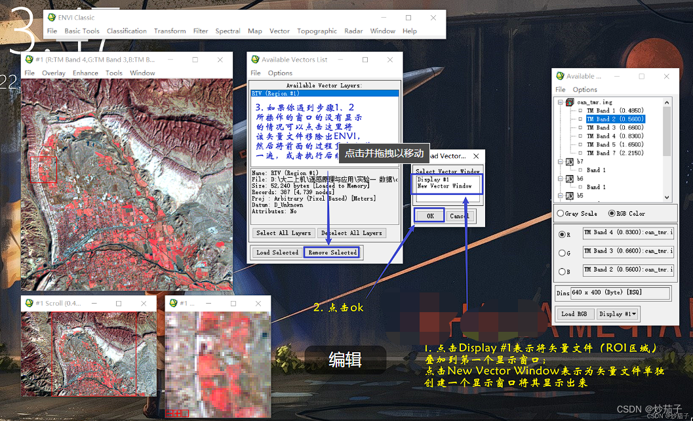Click the ENVI icon of the #1 Zoom window

pyautogui.click(x=173, y=303)
